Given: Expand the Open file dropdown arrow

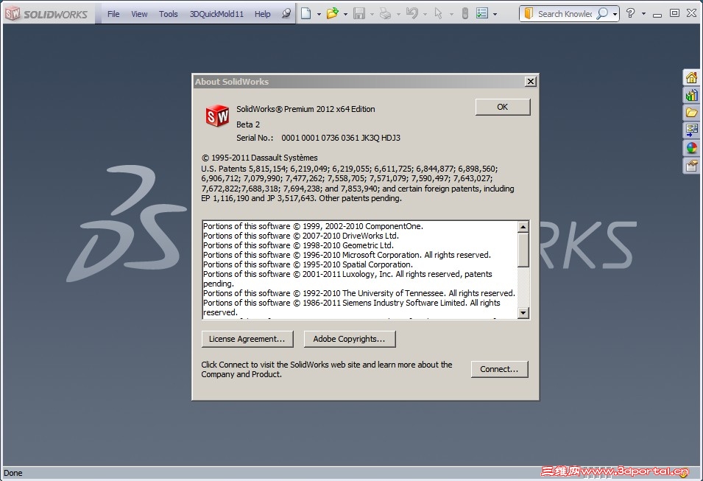Looking at the screenshot, I should pyautogui.click(x=344, y=13).
